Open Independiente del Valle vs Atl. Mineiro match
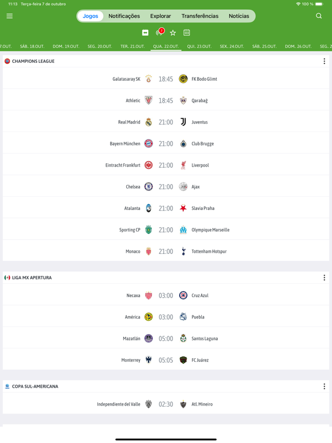Image resolution: width=332 pixels, height=443 pixels. pyautogui.click(x=166, y=404)
